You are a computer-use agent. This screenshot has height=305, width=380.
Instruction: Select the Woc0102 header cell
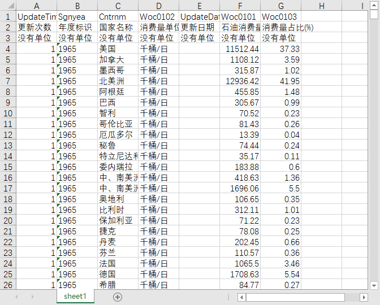[x=158, y=16]
